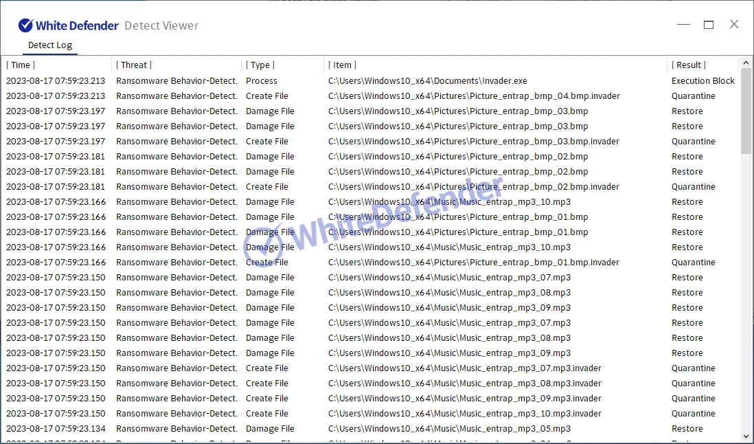Image resolution: width=754 pixels, height=444 pixels.
Task: Click the Item column header
Action: [342, 65]
